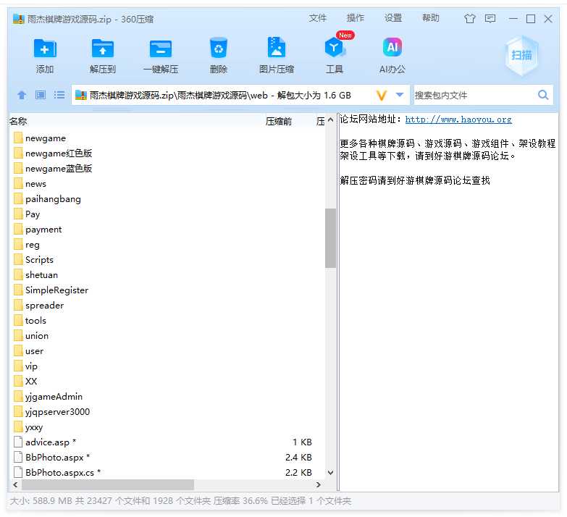
Task: Click the 360压缩 app icon in title bar
Action: tap(18, 19)
